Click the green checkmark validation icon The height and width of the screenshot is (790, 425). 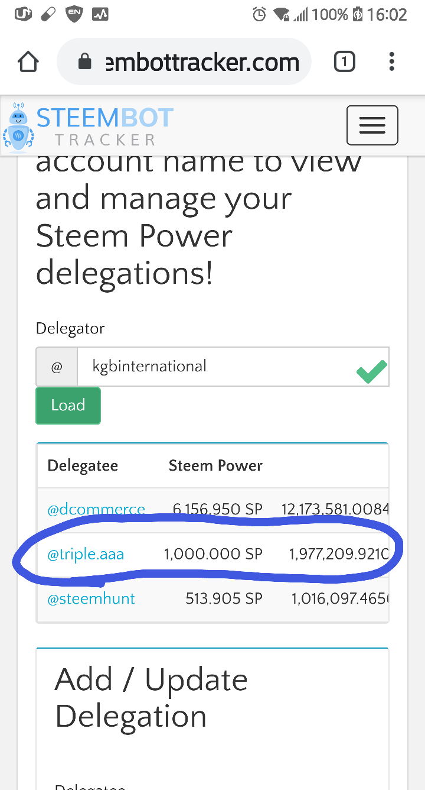pyautogui.click(x=371, y=371)
